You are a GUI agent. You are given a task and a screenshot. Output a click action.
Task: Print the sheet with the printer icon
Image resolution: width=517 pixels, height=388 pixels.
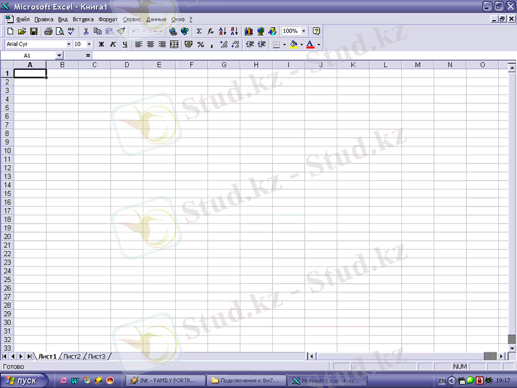(x=48, y=31)
